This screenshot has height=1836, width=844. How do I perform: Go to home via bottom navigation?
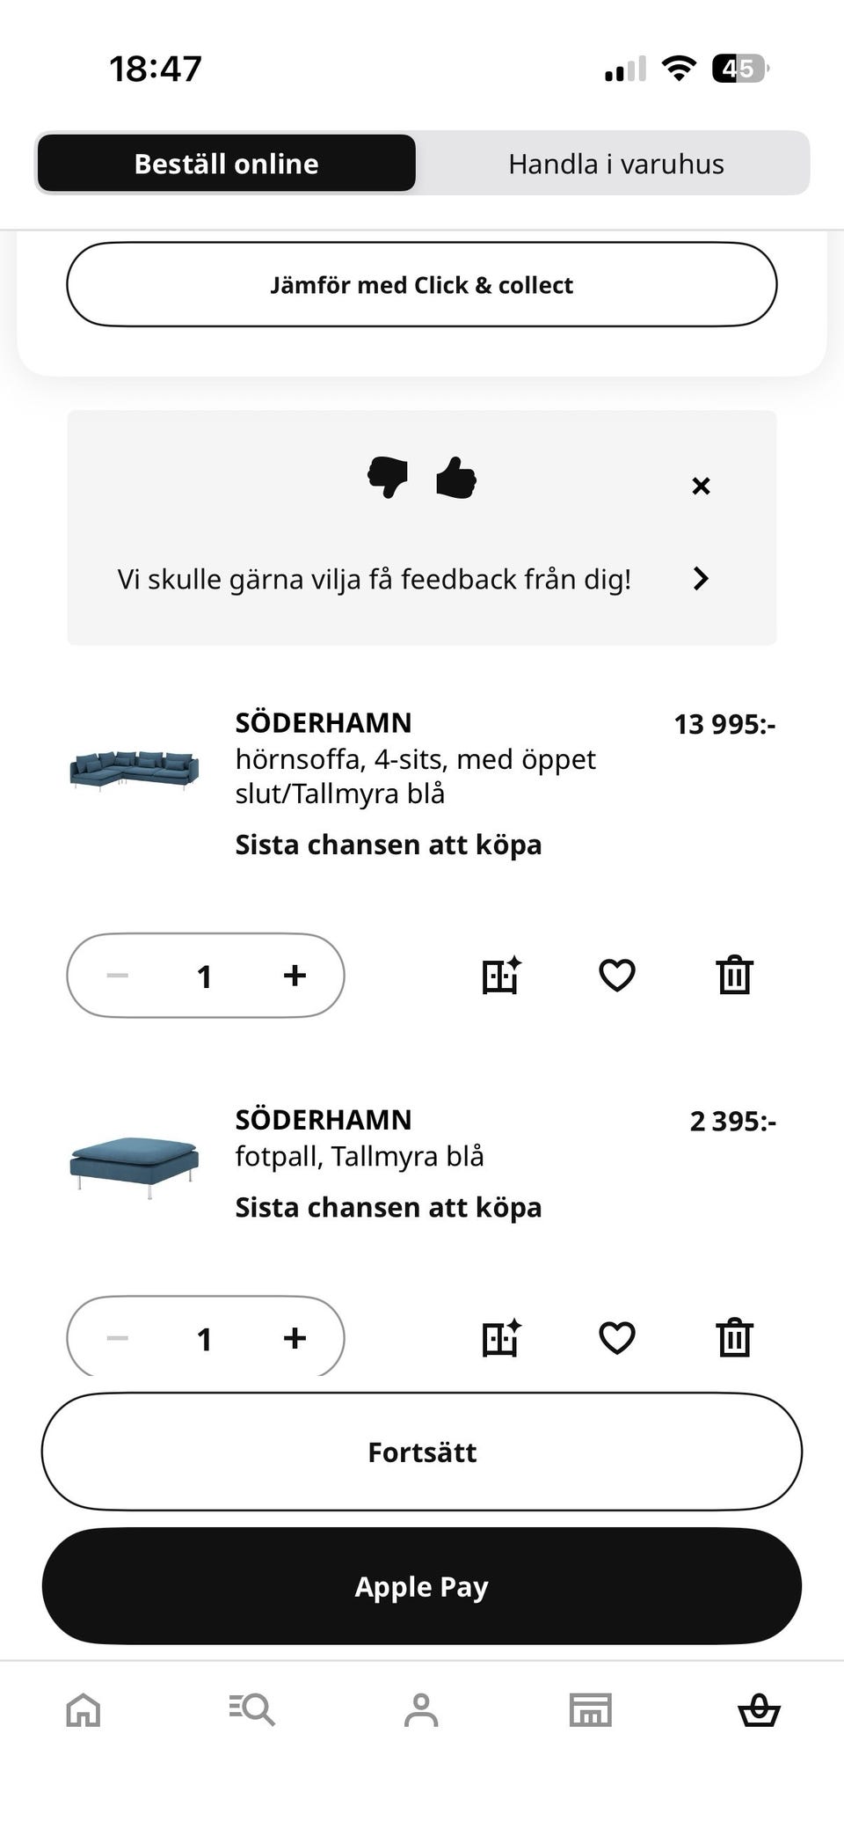coord(84,1711)
